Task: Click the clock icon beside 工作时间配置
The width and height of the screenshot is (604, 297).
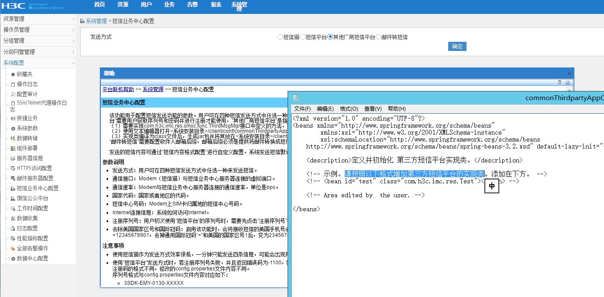Action: click(13, 209)
